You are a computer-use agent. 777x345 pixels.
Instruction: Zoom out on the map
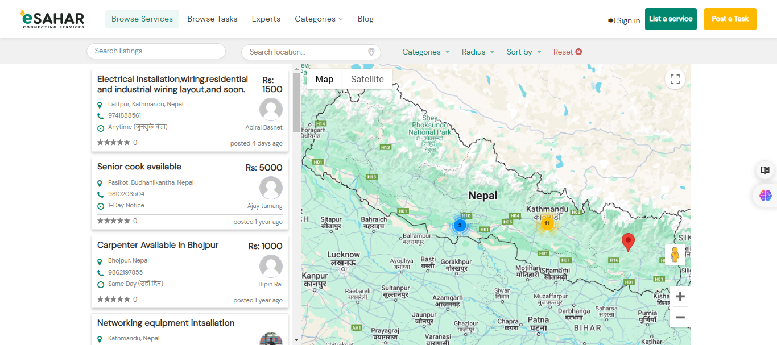tap(680, 317)
